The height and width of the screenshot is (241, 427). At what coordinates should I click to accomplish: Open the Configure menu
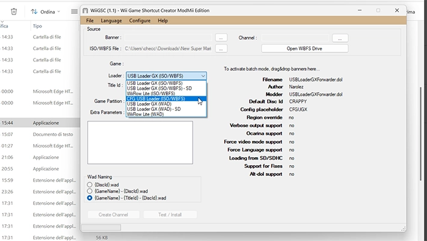pos(140,20)
